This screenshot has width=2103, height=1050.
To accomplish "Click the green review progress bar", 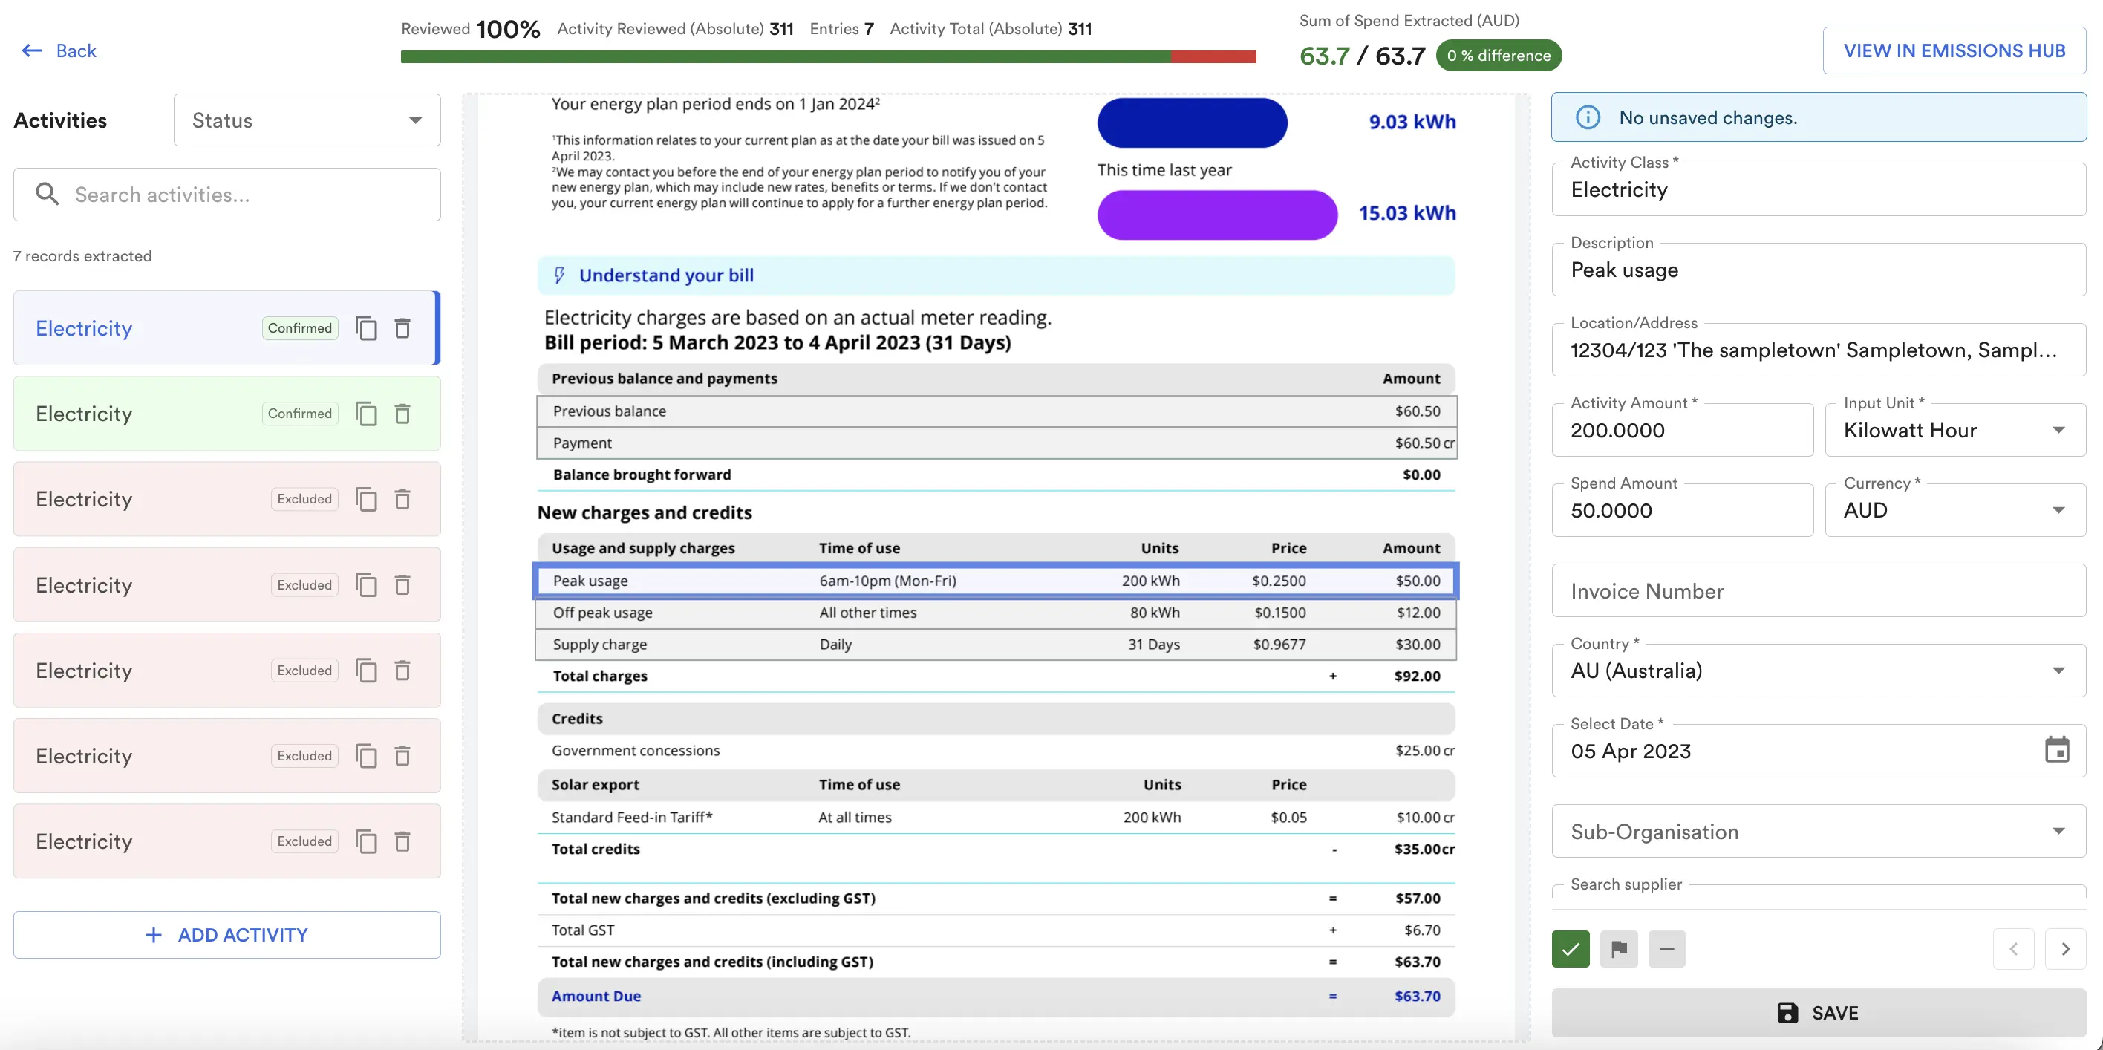I will click(x=783, y=56).
